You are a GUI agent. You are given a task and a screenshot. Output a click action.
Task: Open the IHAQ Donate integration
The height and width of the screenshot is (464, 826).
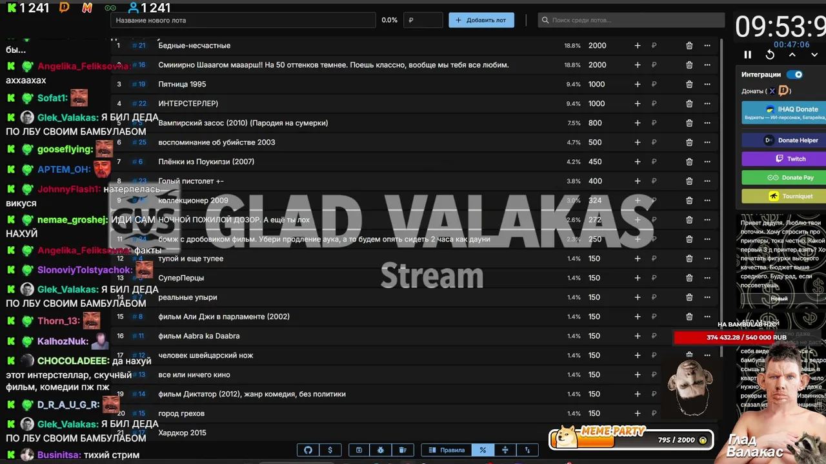[783, 112]
